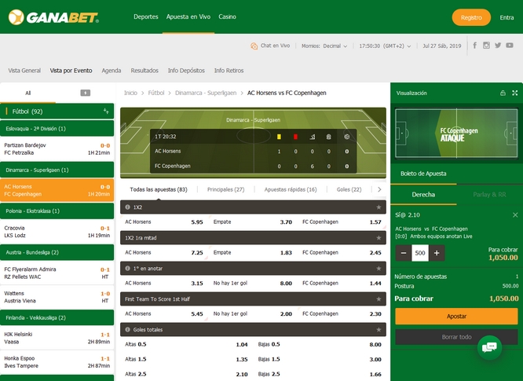Image resolution: width=523 pixels, height=381 pixels.
Task: Collapse Polonia - Ekstraklasa league
Action: [57, 211]
